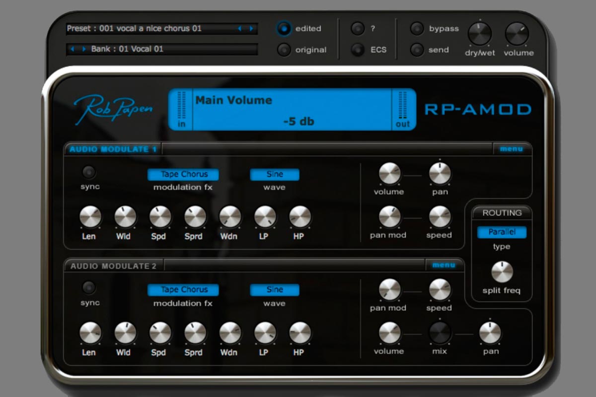
Task: Click the pan knob in Modulate 2
Action: (x=490, y=333)
